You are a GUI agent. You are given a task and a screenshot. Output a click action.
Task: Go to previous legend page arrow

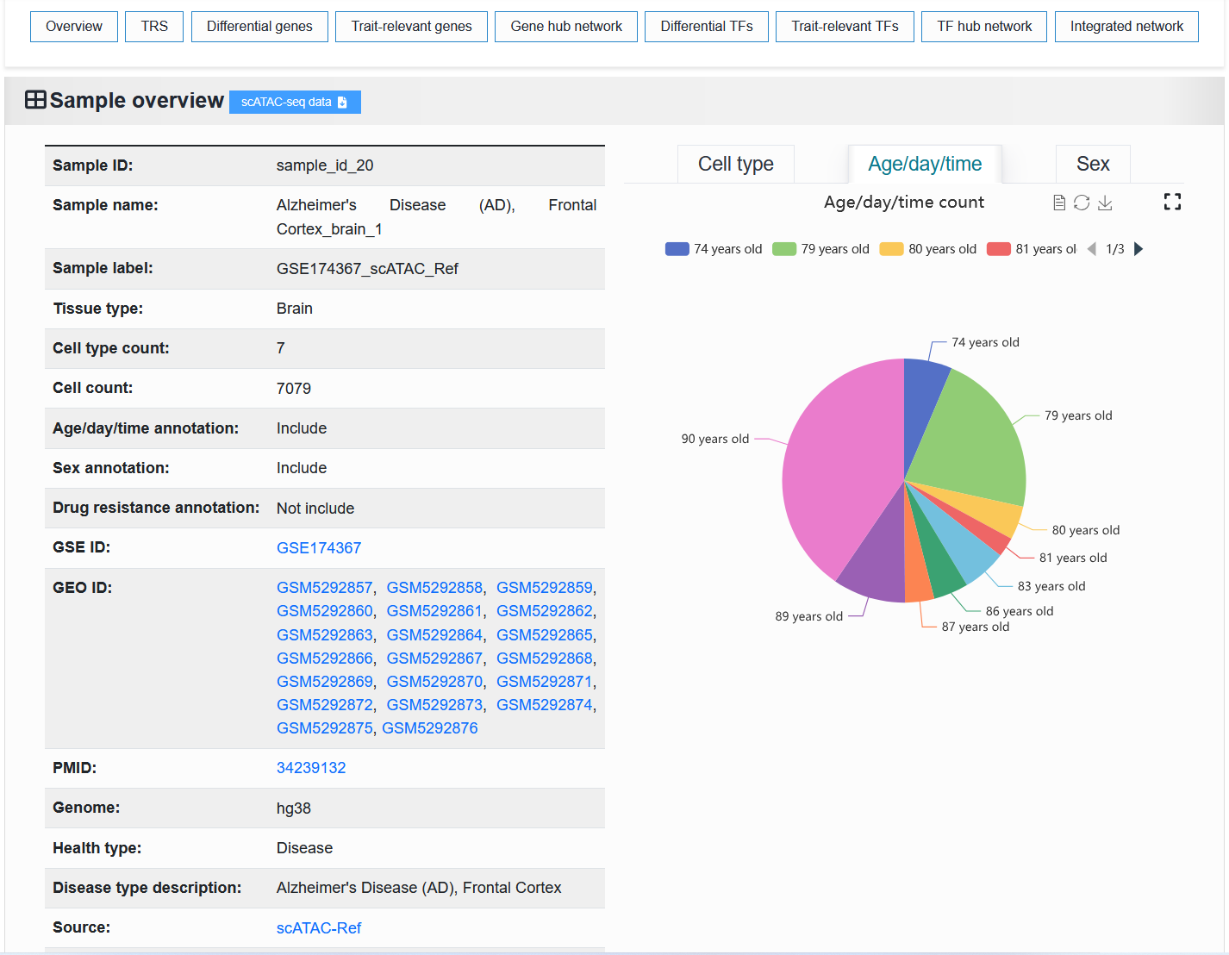coord(1092,249)
